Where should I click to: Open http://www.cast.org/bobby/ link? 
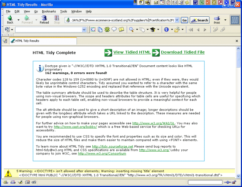75,127
